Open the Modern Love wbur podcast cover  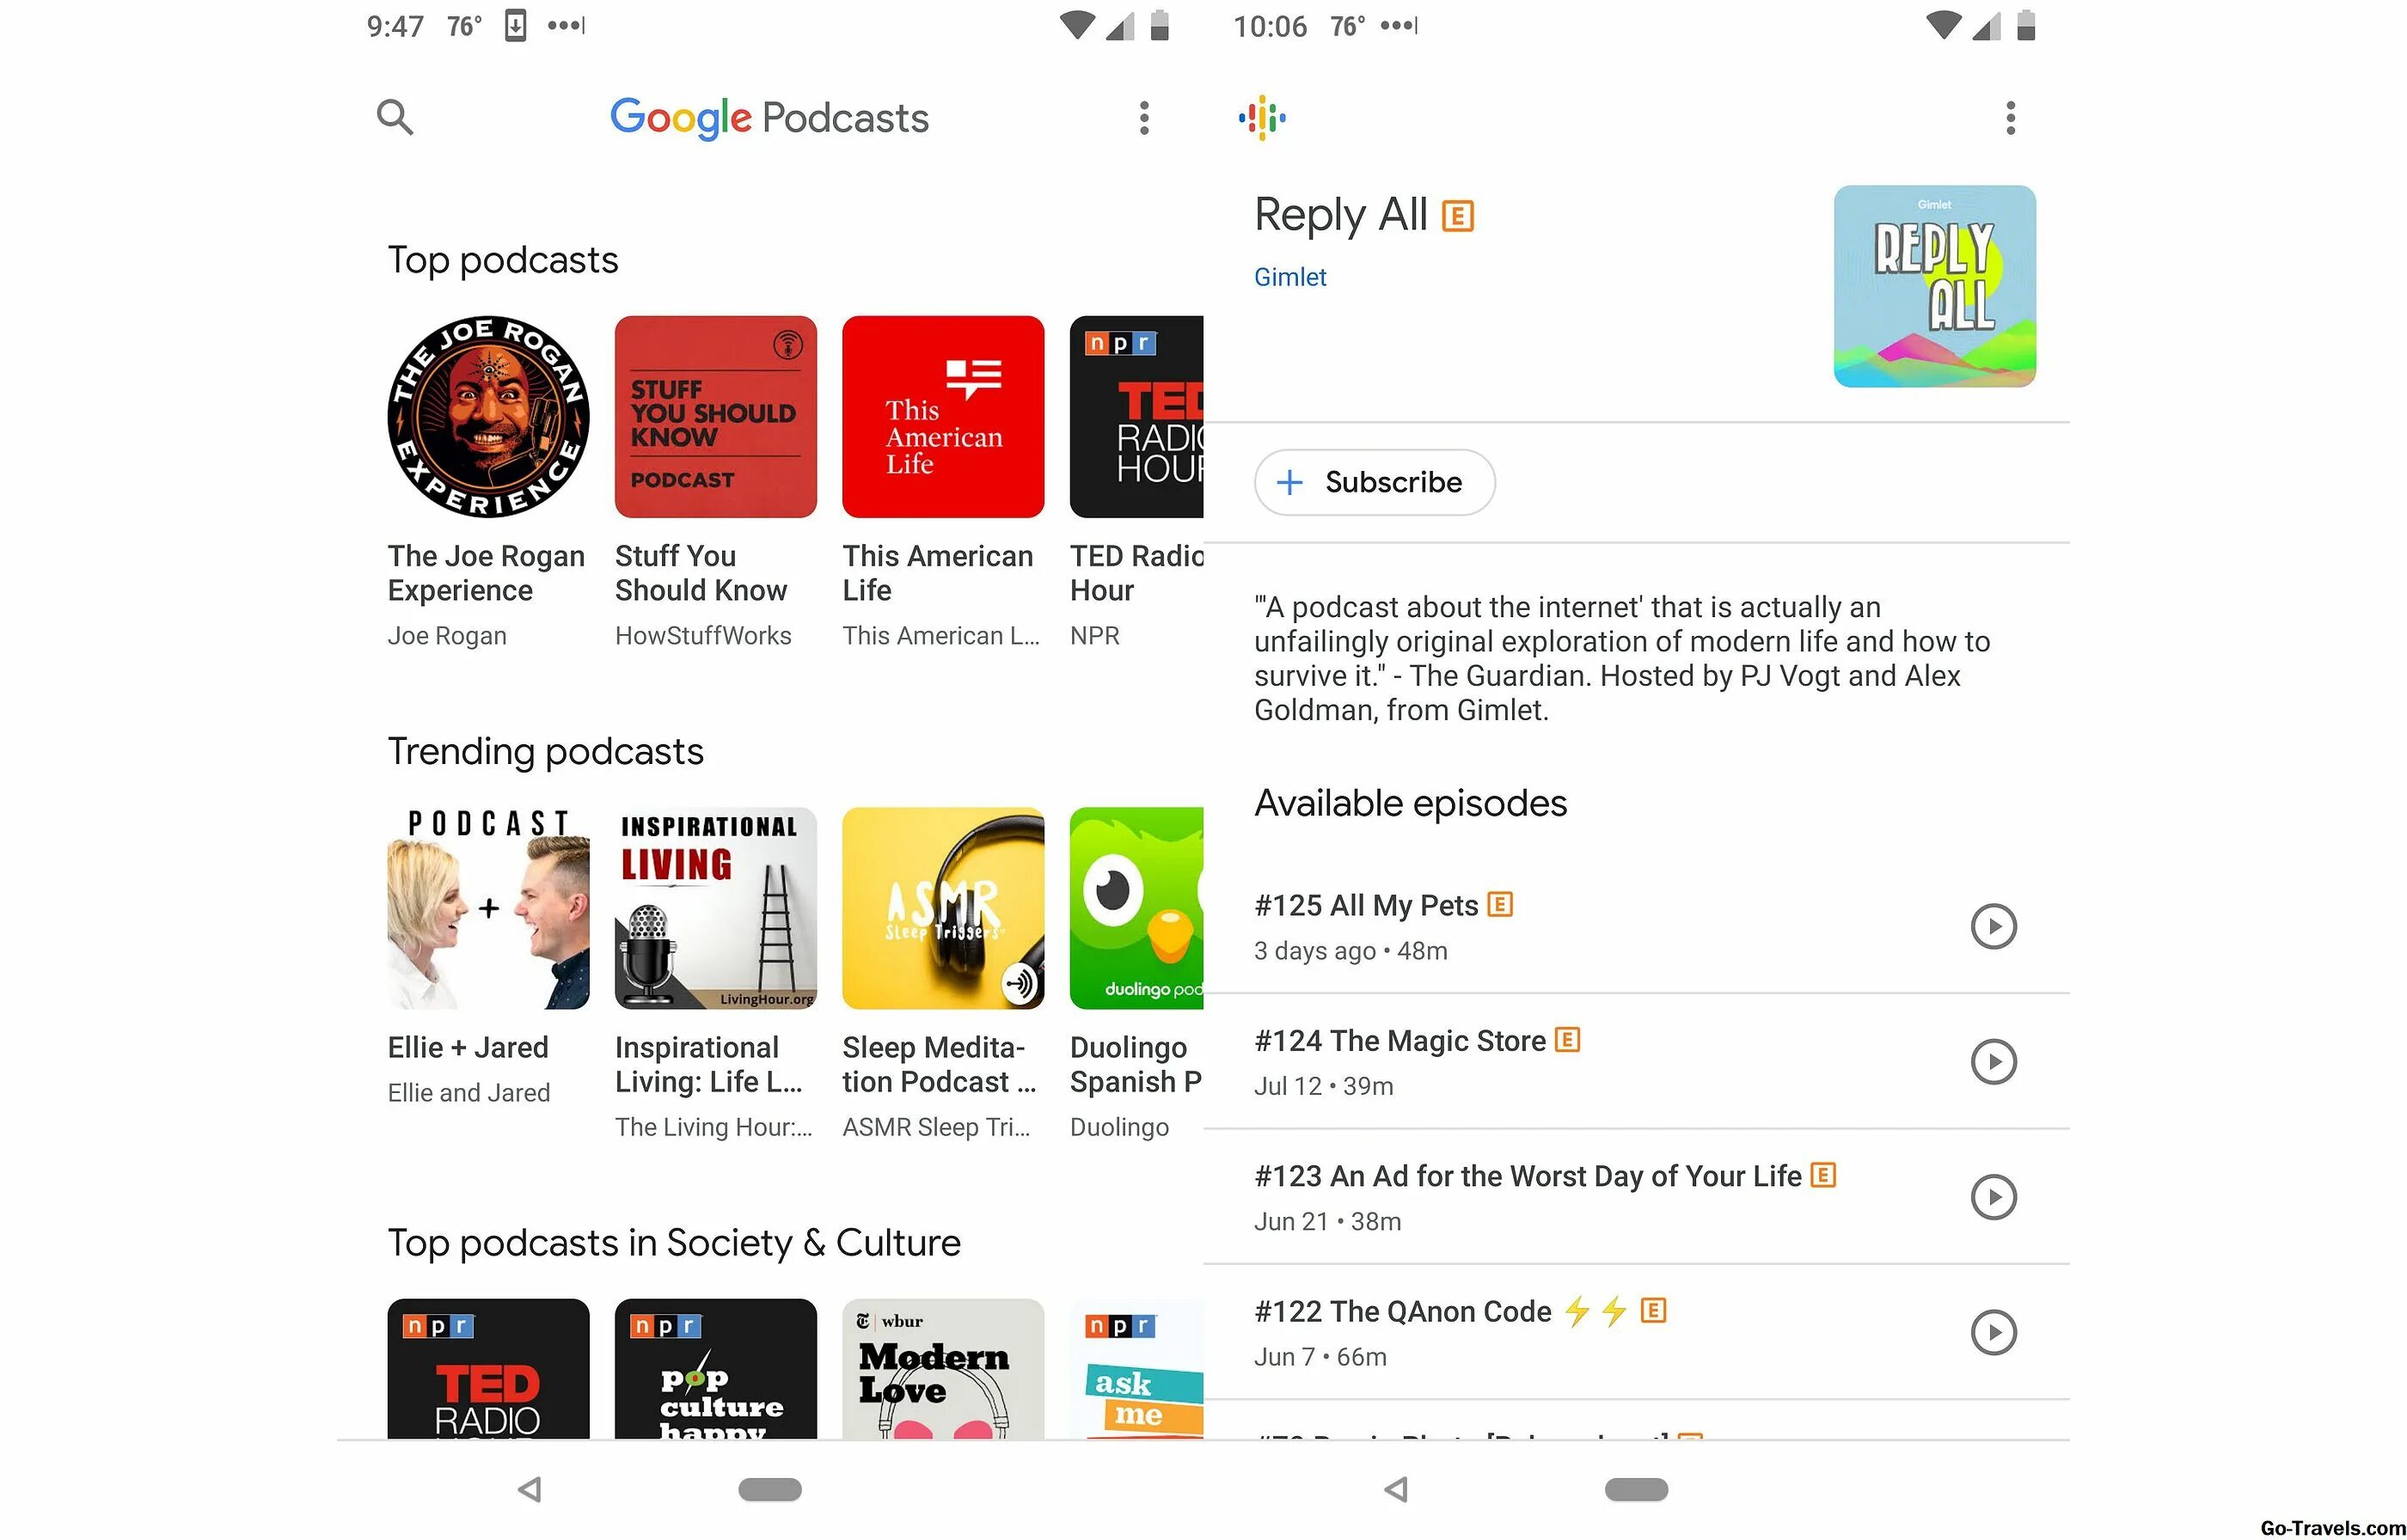click(943, 1369)
